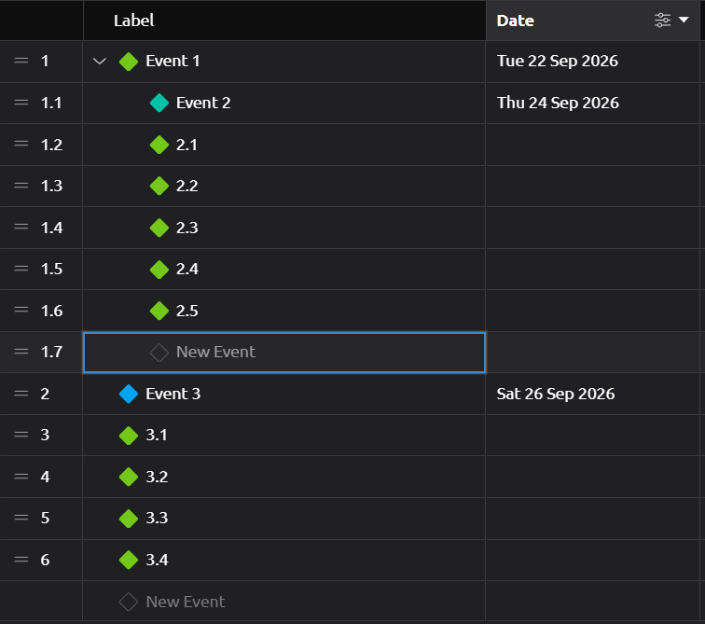Grab the drag handle of row 1
This screenshot has height=624, width=705.
click(x=21, y=61)
